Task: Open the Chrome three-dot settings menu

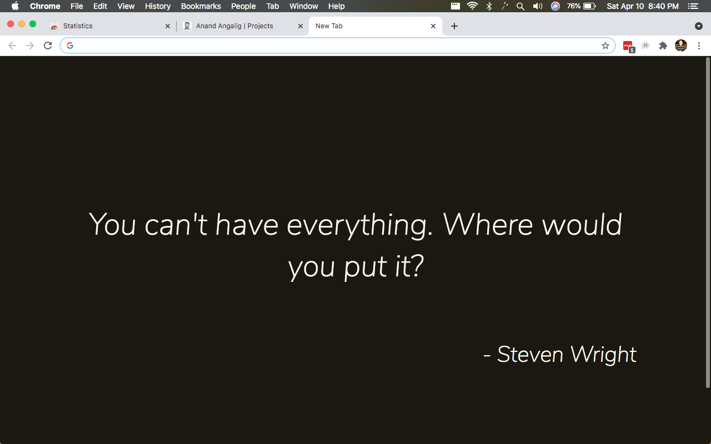Action: tap(699, 46)
